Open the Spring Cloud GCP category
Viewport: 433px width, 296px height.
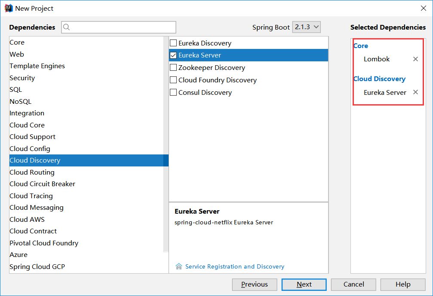pyautogui.click(x=86, y=266)
